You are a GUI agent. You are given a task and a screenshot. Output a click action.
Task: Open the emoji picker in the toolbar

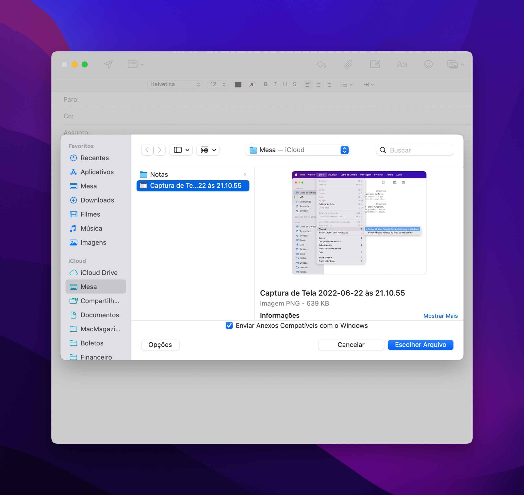point(429,64)
